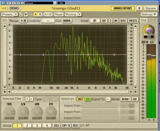Click the right vertical spectrum range slider
Image resolution: width=160 pixels, height=131 pixels.
135,57
